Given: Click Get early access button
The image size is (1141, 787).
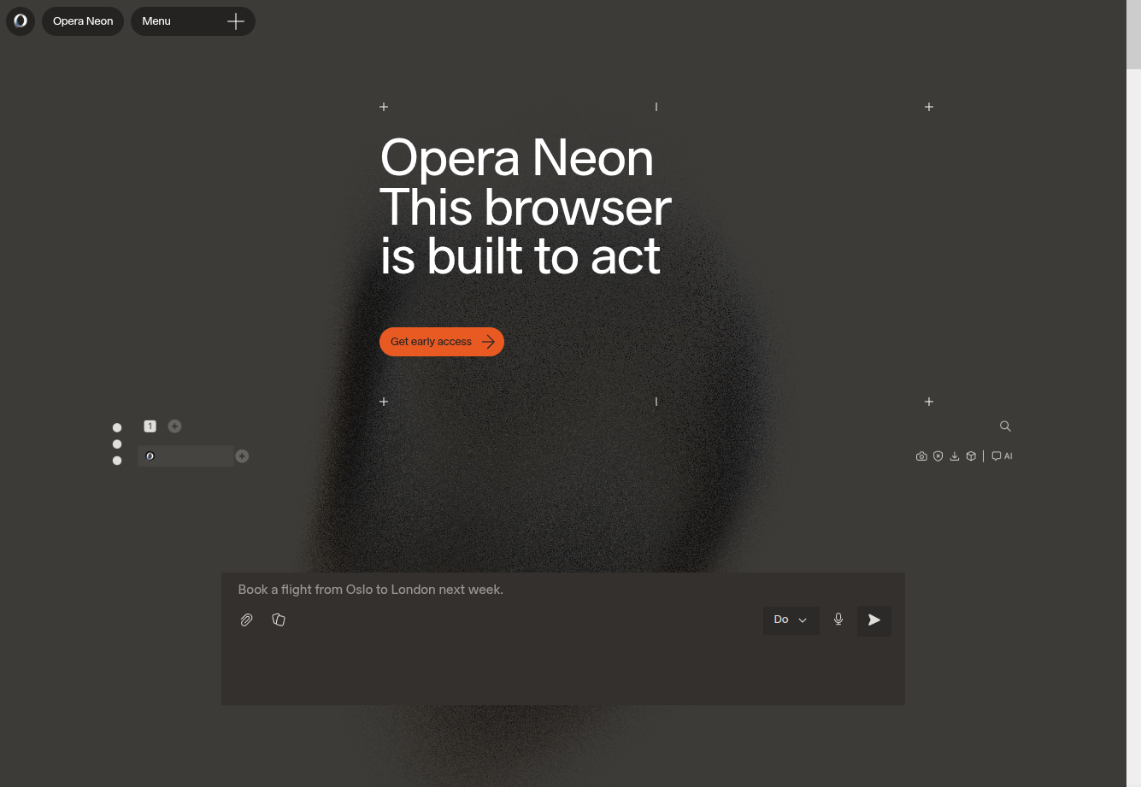Looking at the screenshot, I should point(442,342).
